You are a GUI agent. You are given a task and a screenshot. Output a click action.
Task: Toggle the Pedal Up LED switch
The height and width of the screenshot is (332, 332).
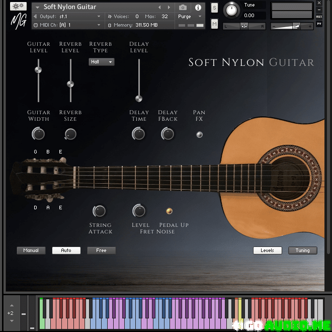170,211
